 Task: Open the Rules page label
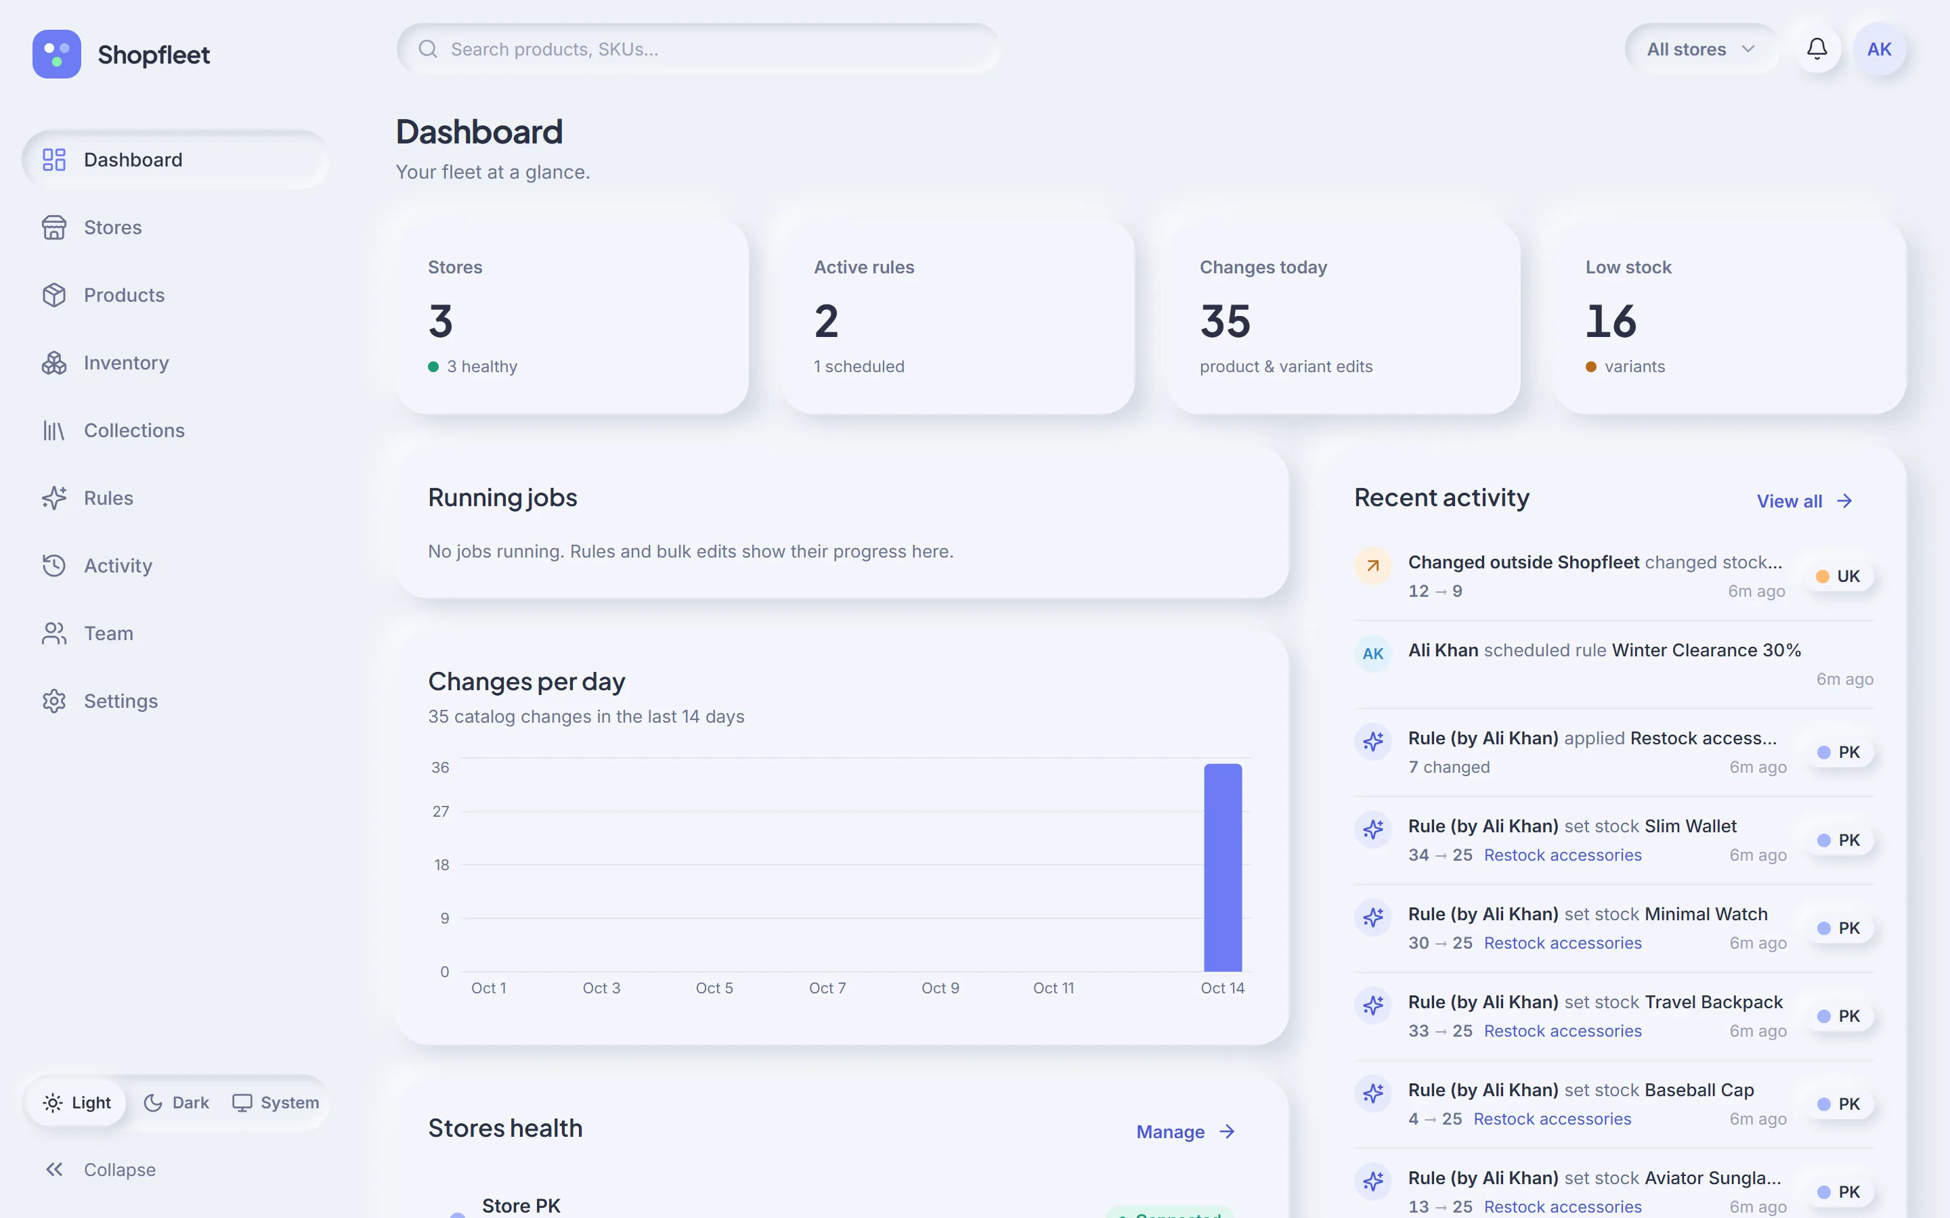pos(108,498)
